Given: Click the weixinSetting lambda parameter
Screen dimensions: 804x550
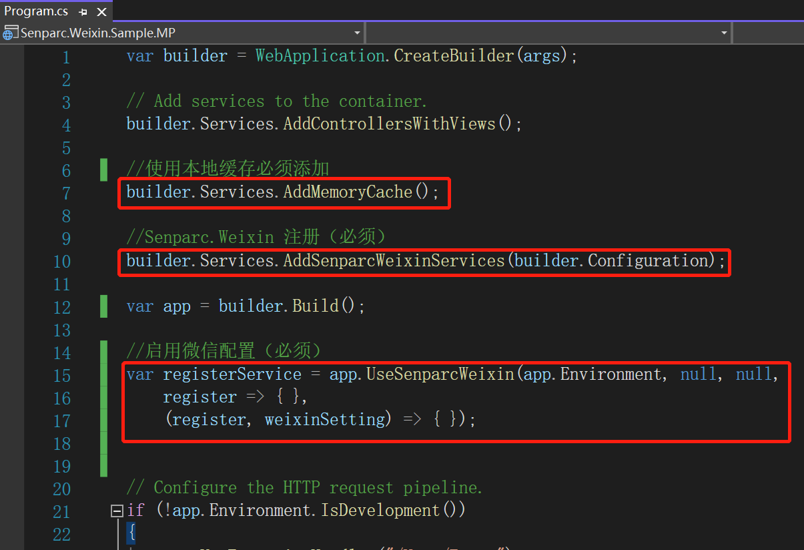Looking at the screenshot, I should point(325,420).
